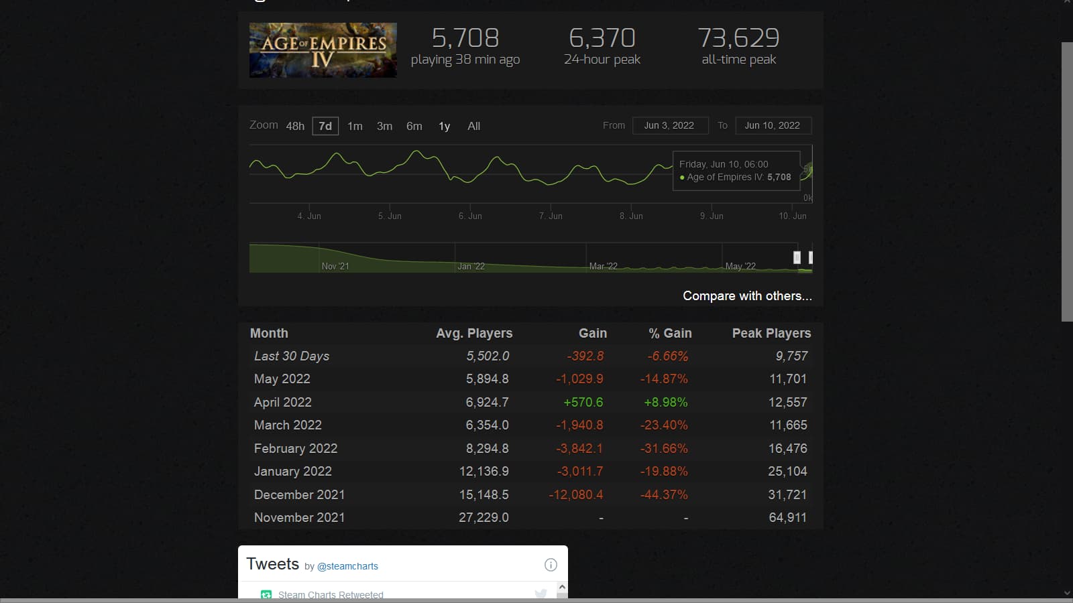The height and width of the screenshot is (603, 1073).
Task: Click the -44.37% value for December 2021
Action: (664, 494)
